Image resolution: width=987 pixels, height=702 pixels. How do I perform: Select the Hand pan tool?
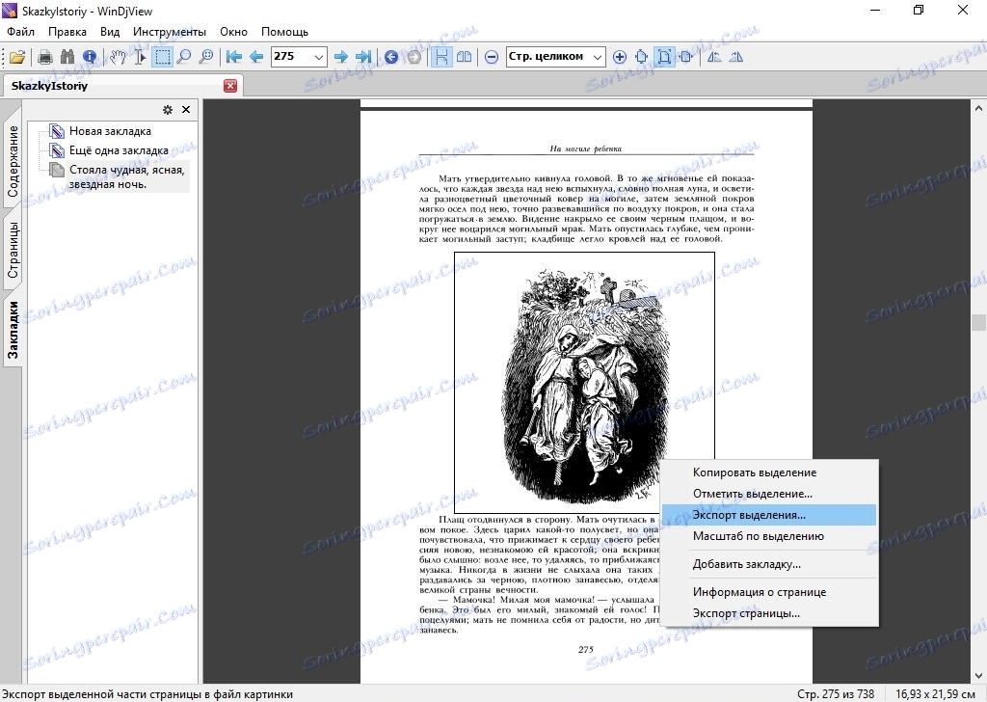pos(119,57)
